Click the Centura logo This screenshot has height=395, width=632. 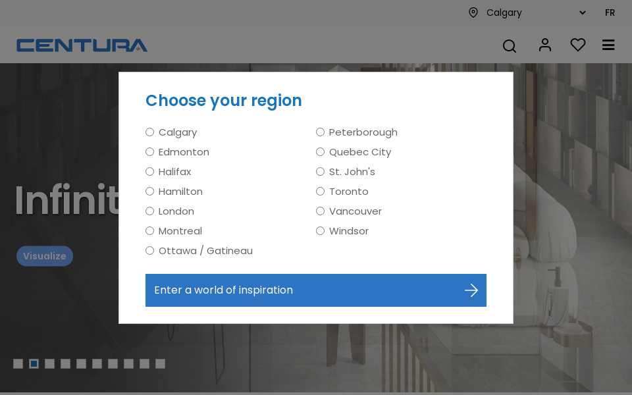coord(82,45)
